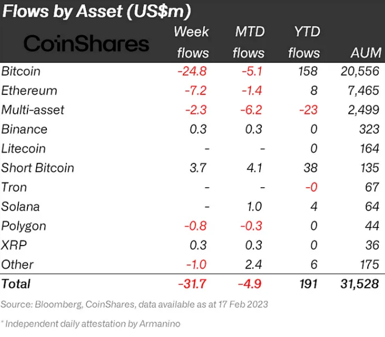Select the Bitcoin row label

[21, 71]
